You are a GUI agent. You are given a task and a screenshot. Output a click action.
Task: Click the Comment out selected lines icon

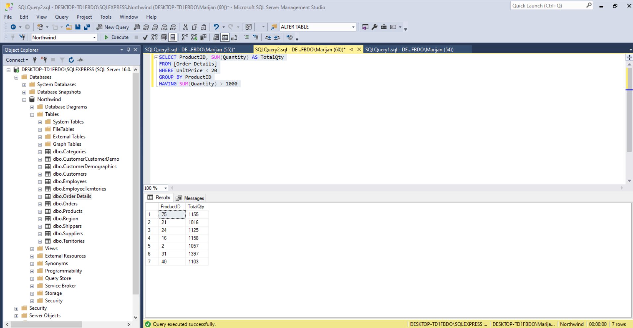click(247, 37)
